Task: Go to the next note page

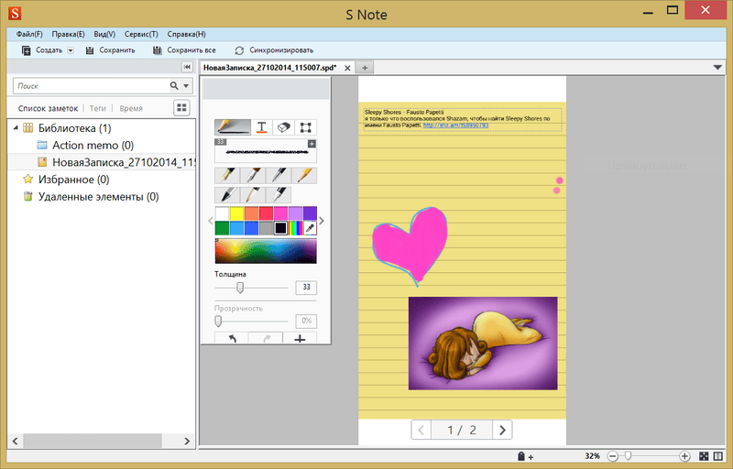Action: [x=502, y=430]
